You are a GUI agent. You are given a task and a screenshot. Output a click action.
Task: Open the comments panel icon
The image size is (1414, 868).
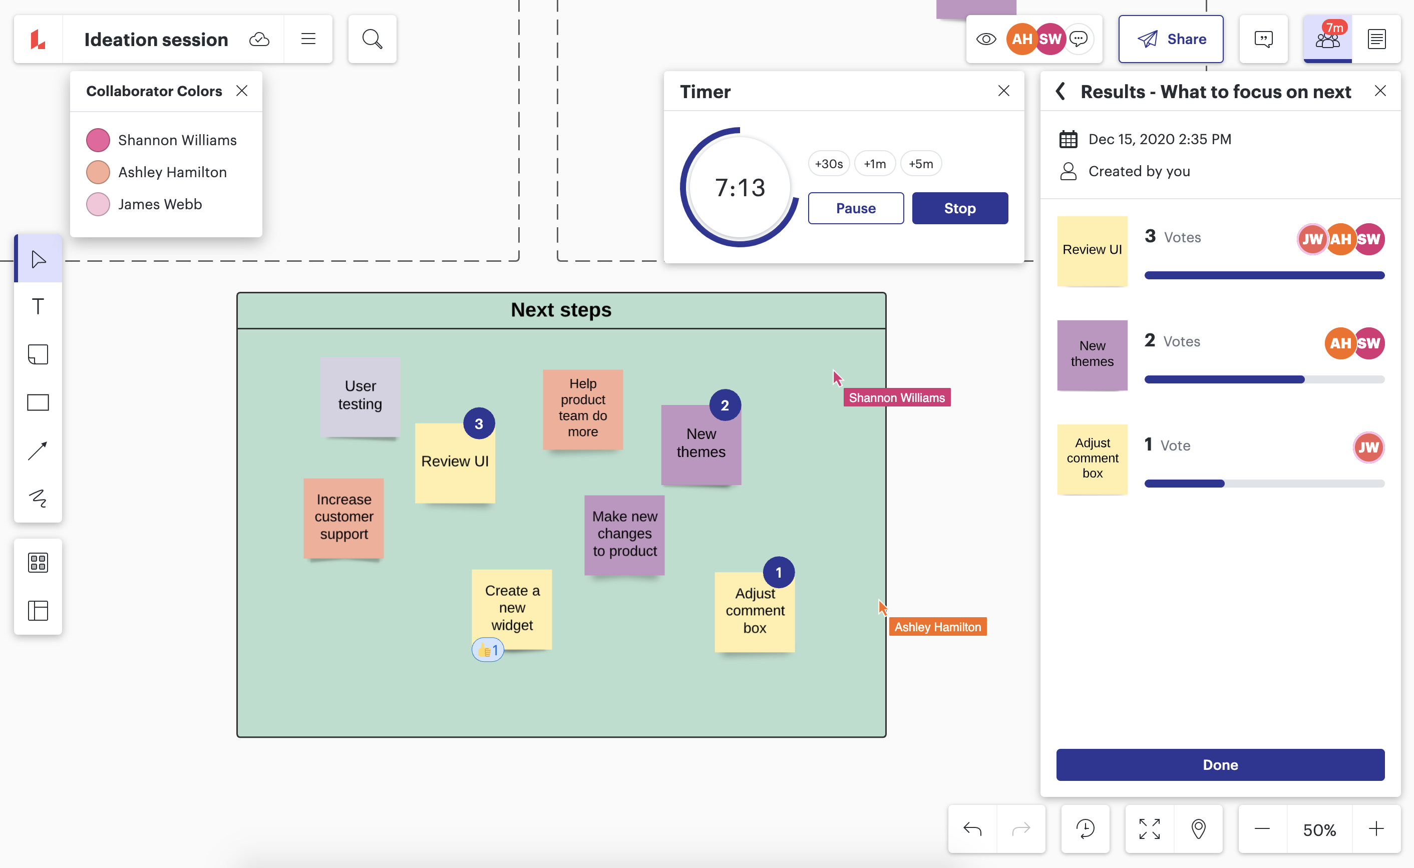click(x=1263, y=39)
